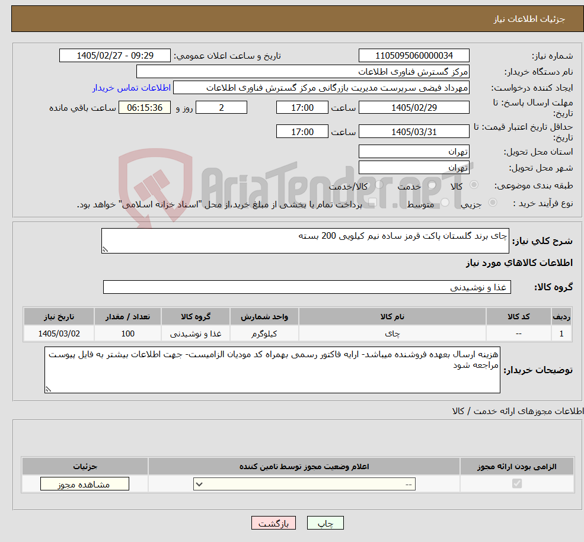Click the نام کالا column header
The width and height of the screenshot is (584, 542).
pos(392,316)
